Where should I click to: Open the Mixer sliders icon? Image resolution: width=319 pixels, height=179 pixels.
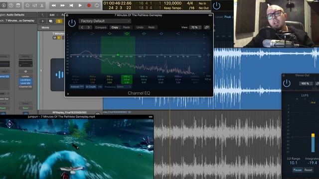click(x=34, y=5)
